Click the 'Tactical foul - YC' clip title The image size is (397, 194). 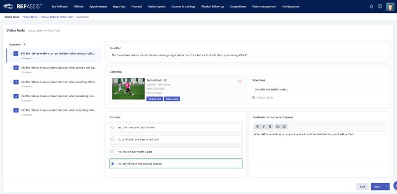pyautogui.click(x=157, y=80)
